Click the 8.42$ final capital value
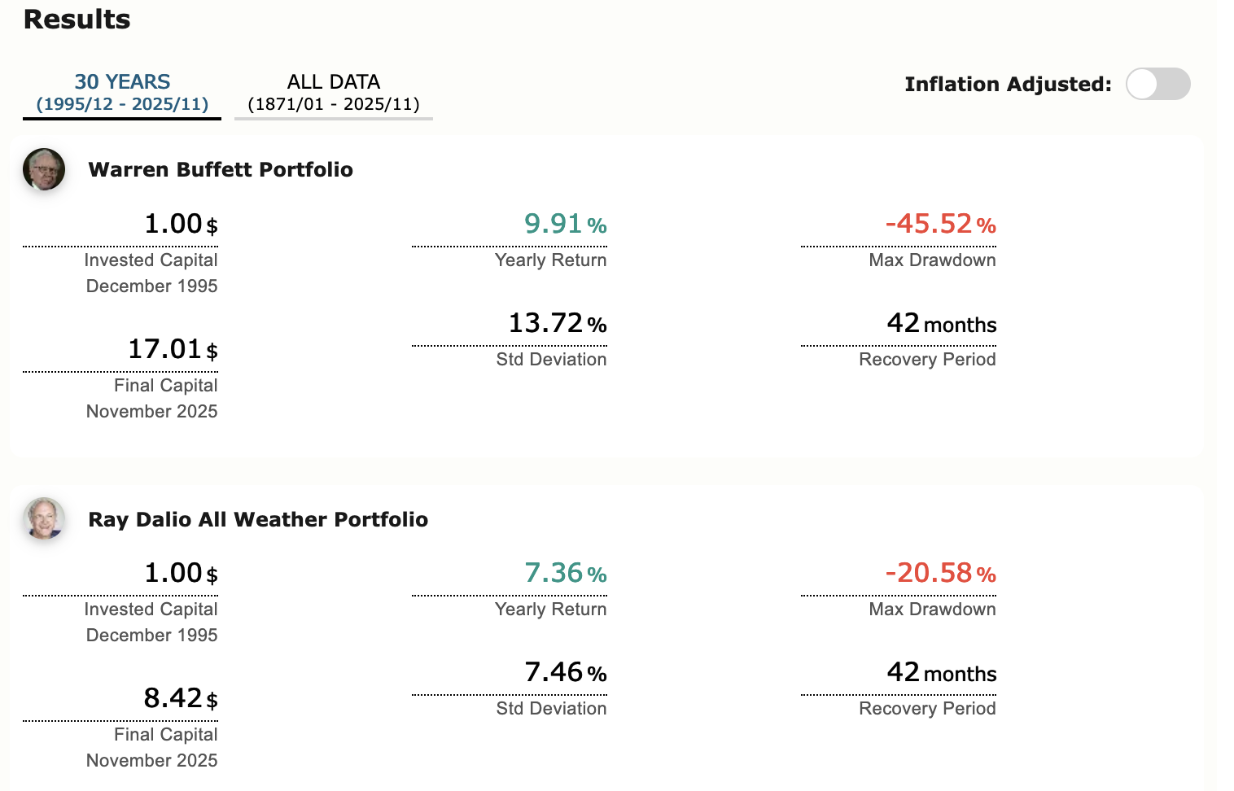Image resolution: width=1234 pixels, height=791 pixels. click(181, 698)
